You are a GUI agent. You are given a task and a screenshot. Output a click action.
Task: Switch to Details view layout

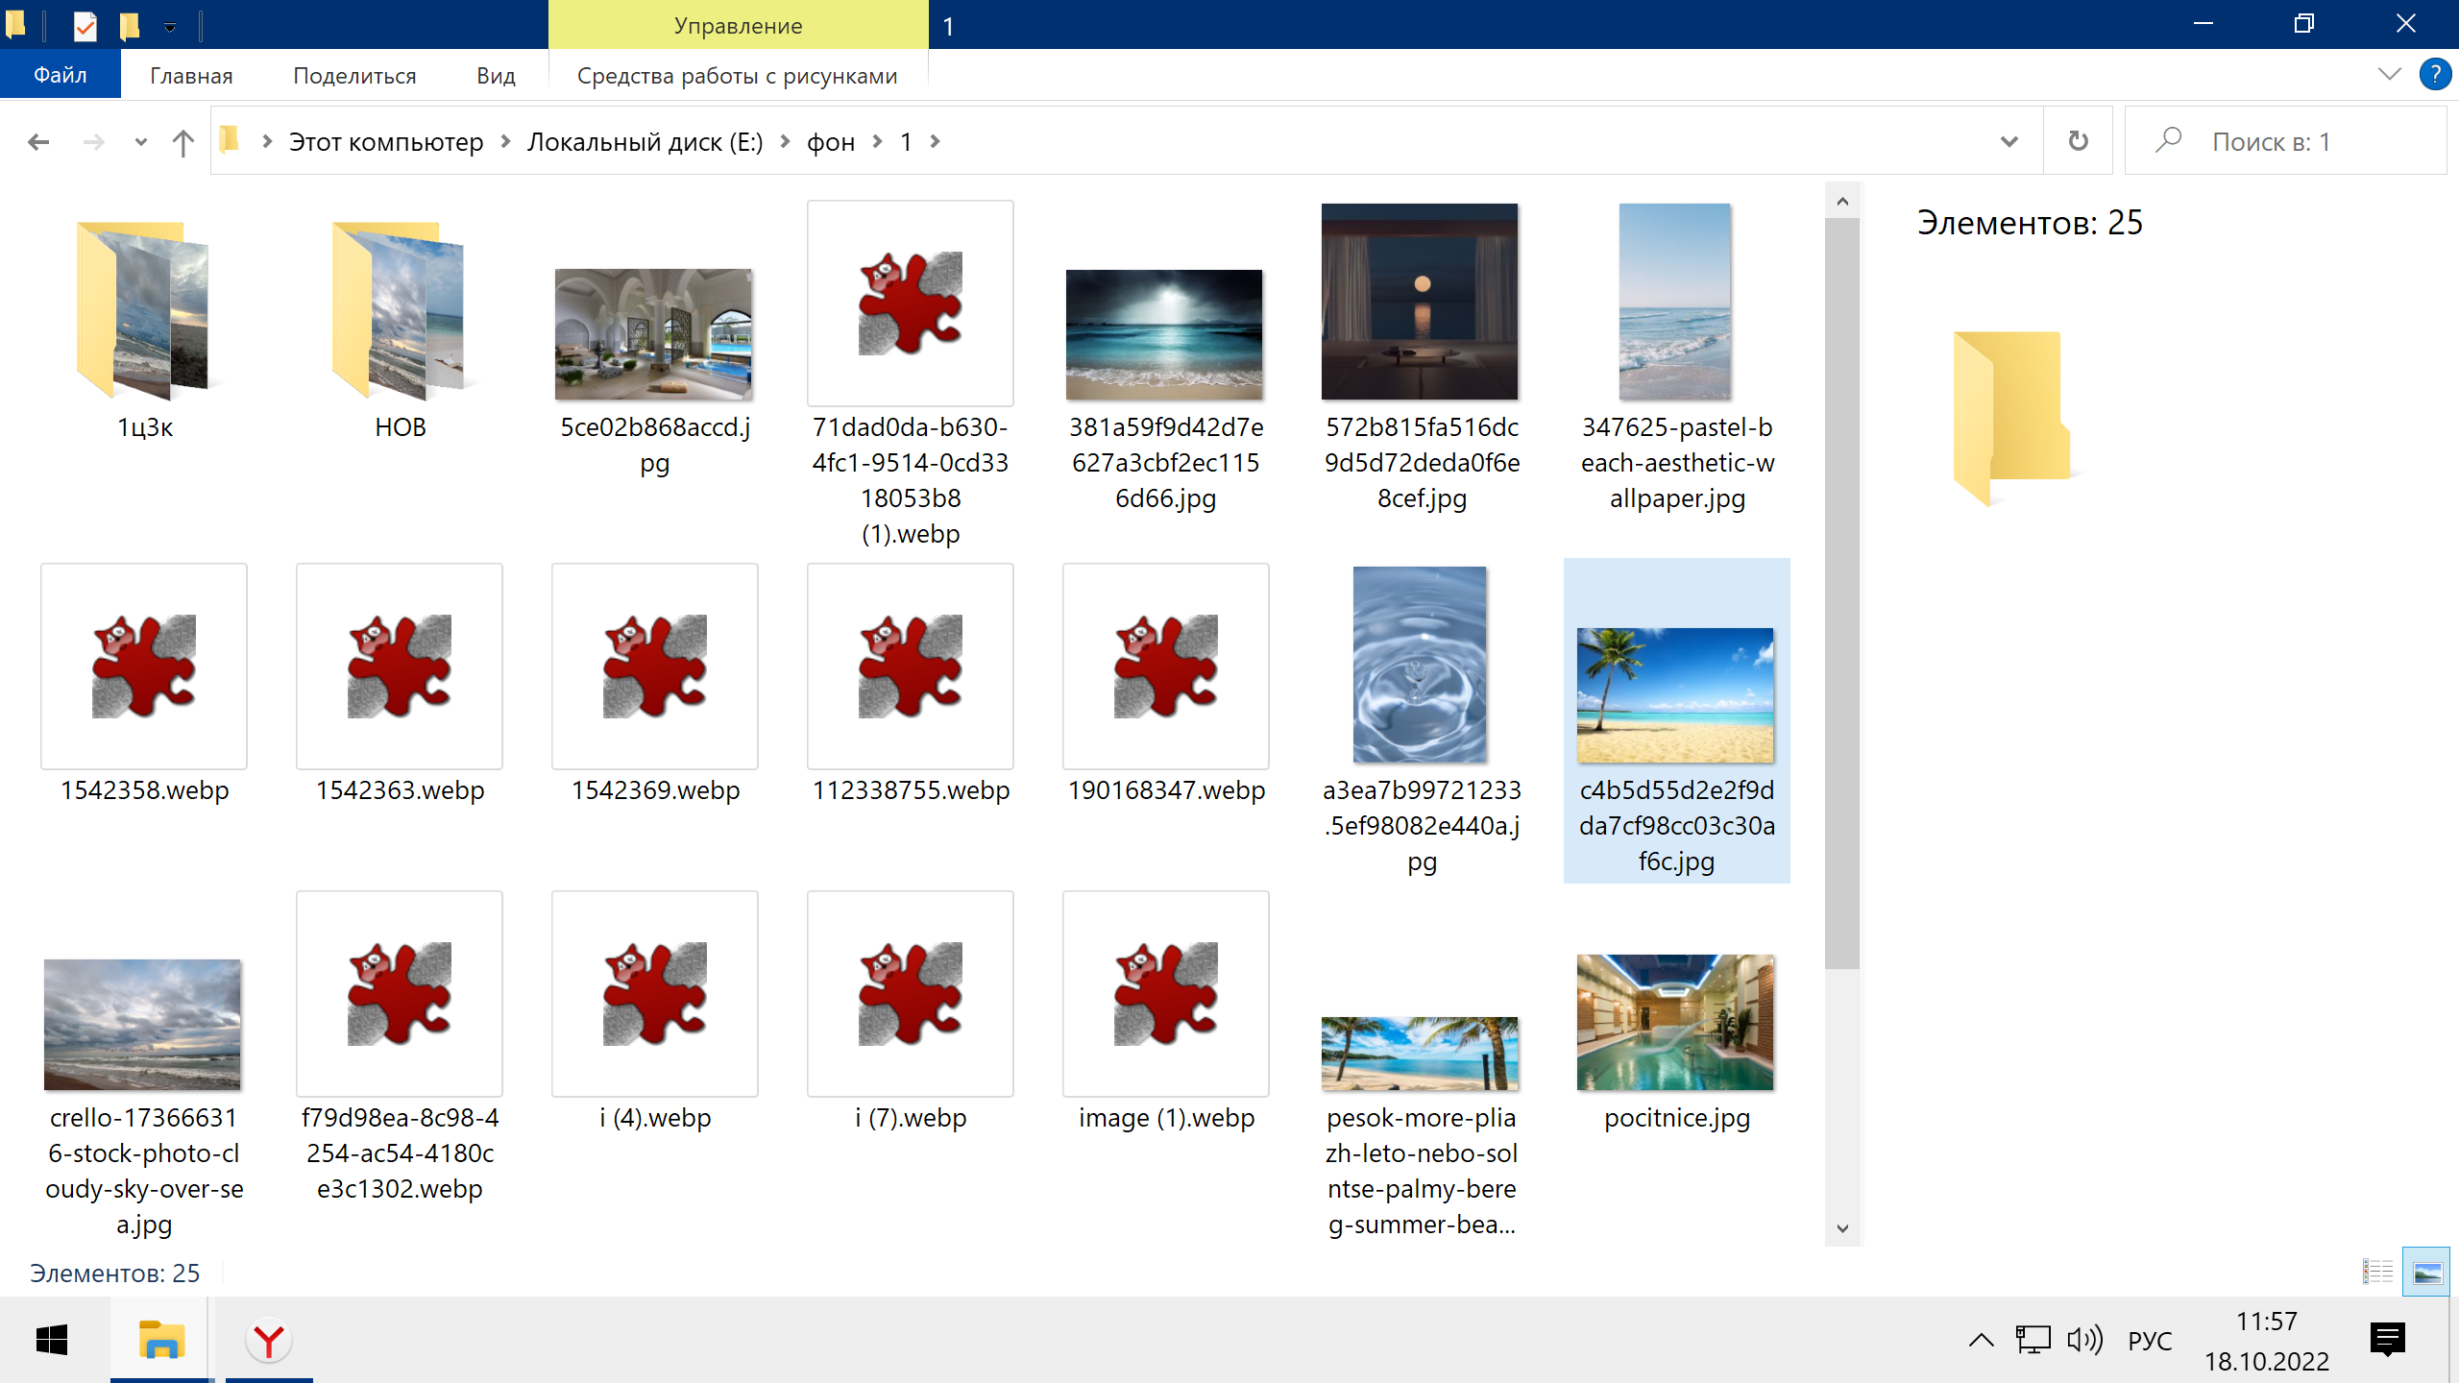coord(2377,1273)
